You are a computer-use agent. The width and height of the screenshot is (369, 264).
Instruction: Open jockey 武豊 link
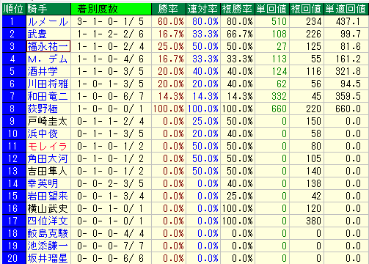click(37, 34)
